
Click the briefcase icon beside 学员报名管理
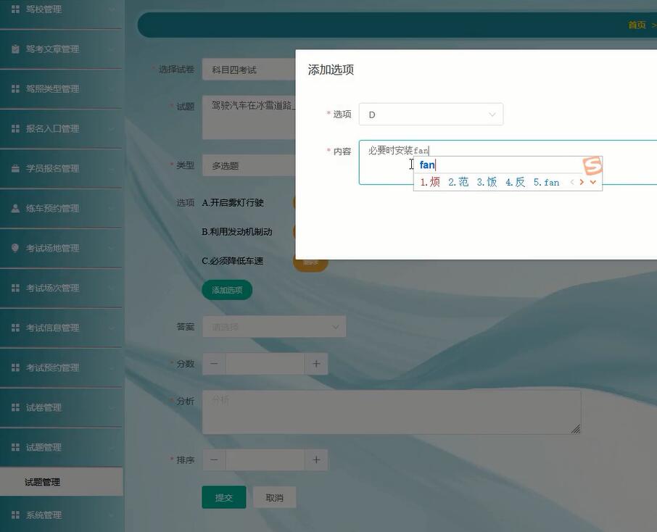[15, 168]
